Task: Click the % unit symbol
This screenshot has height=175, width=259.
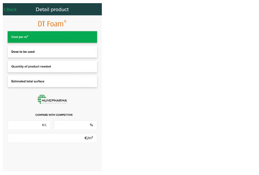Action: (91, 125)
